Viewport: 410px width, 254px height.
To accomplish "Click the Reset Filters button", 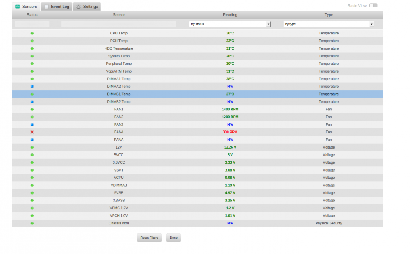I will point(149,238).
